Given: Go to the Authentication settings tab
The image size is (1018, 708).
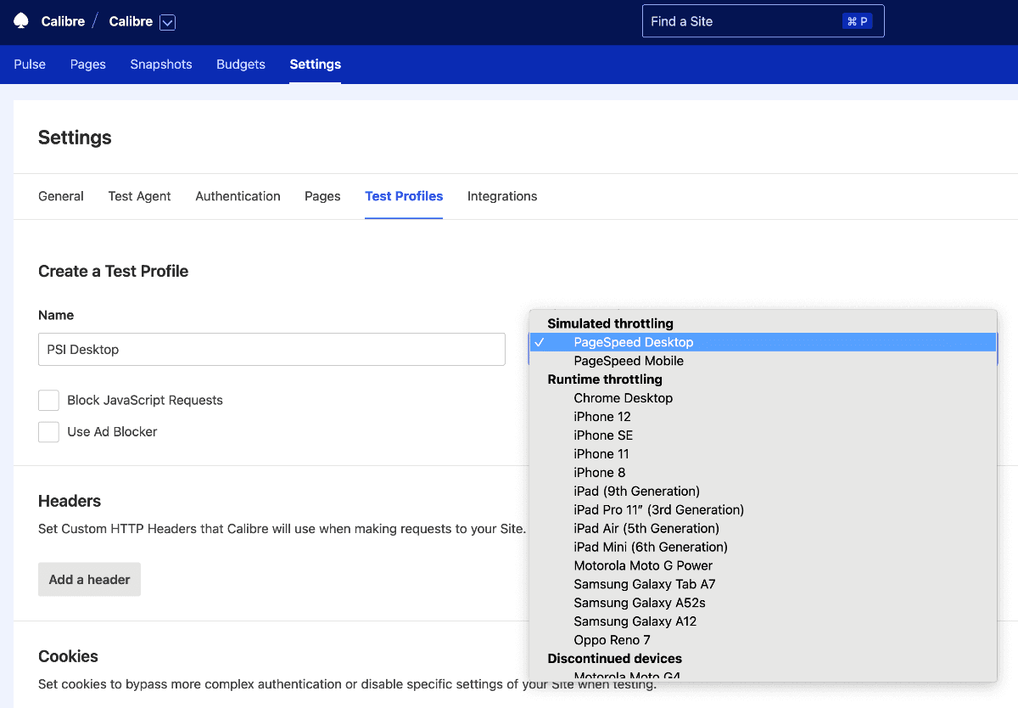Looking at the screenshot, I should [238, 196].
